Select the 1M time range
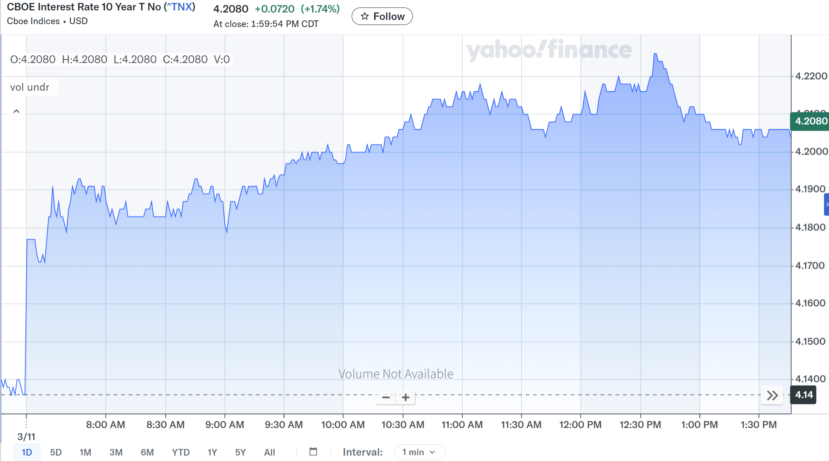 tap(85, 452)
